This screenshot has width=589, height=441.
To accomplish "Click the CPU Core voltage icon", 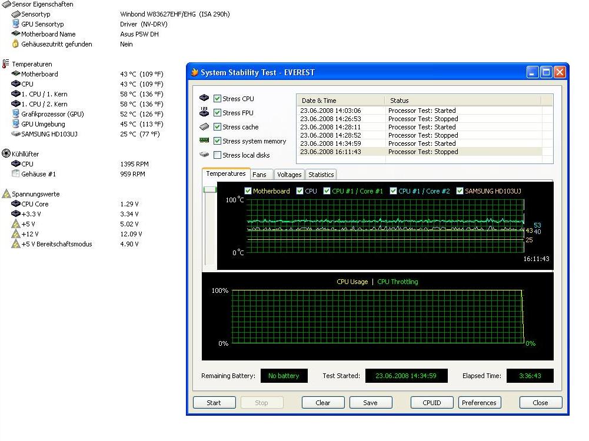I will [x=16, y=203].
